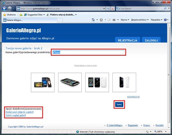Open the Zmień wygląd galerii link

16,115
